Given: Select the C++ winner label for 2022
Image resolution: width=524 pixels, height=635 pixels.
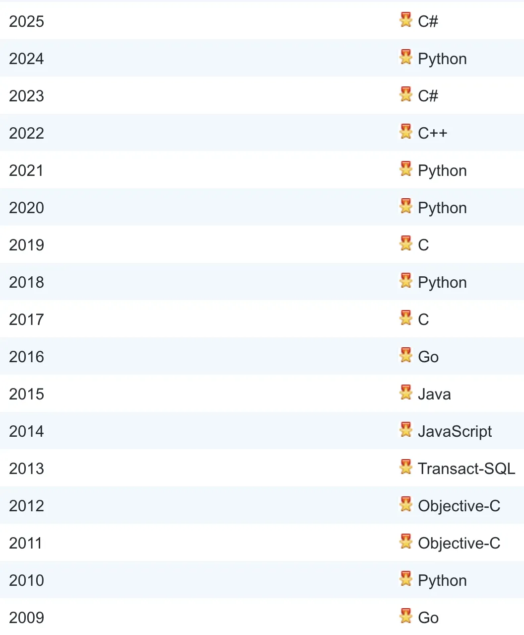Looking at the screenshot, I should [433, 133].
